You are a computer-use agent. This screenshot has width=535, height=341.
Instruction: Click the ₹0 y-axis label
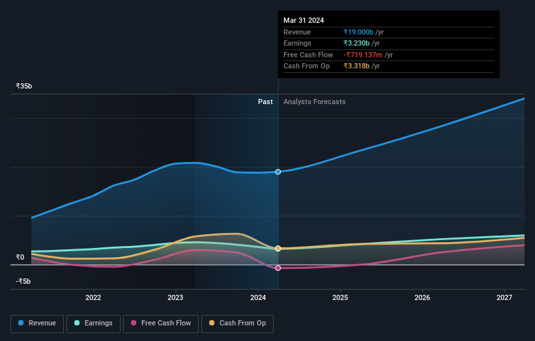click(20, 257)
